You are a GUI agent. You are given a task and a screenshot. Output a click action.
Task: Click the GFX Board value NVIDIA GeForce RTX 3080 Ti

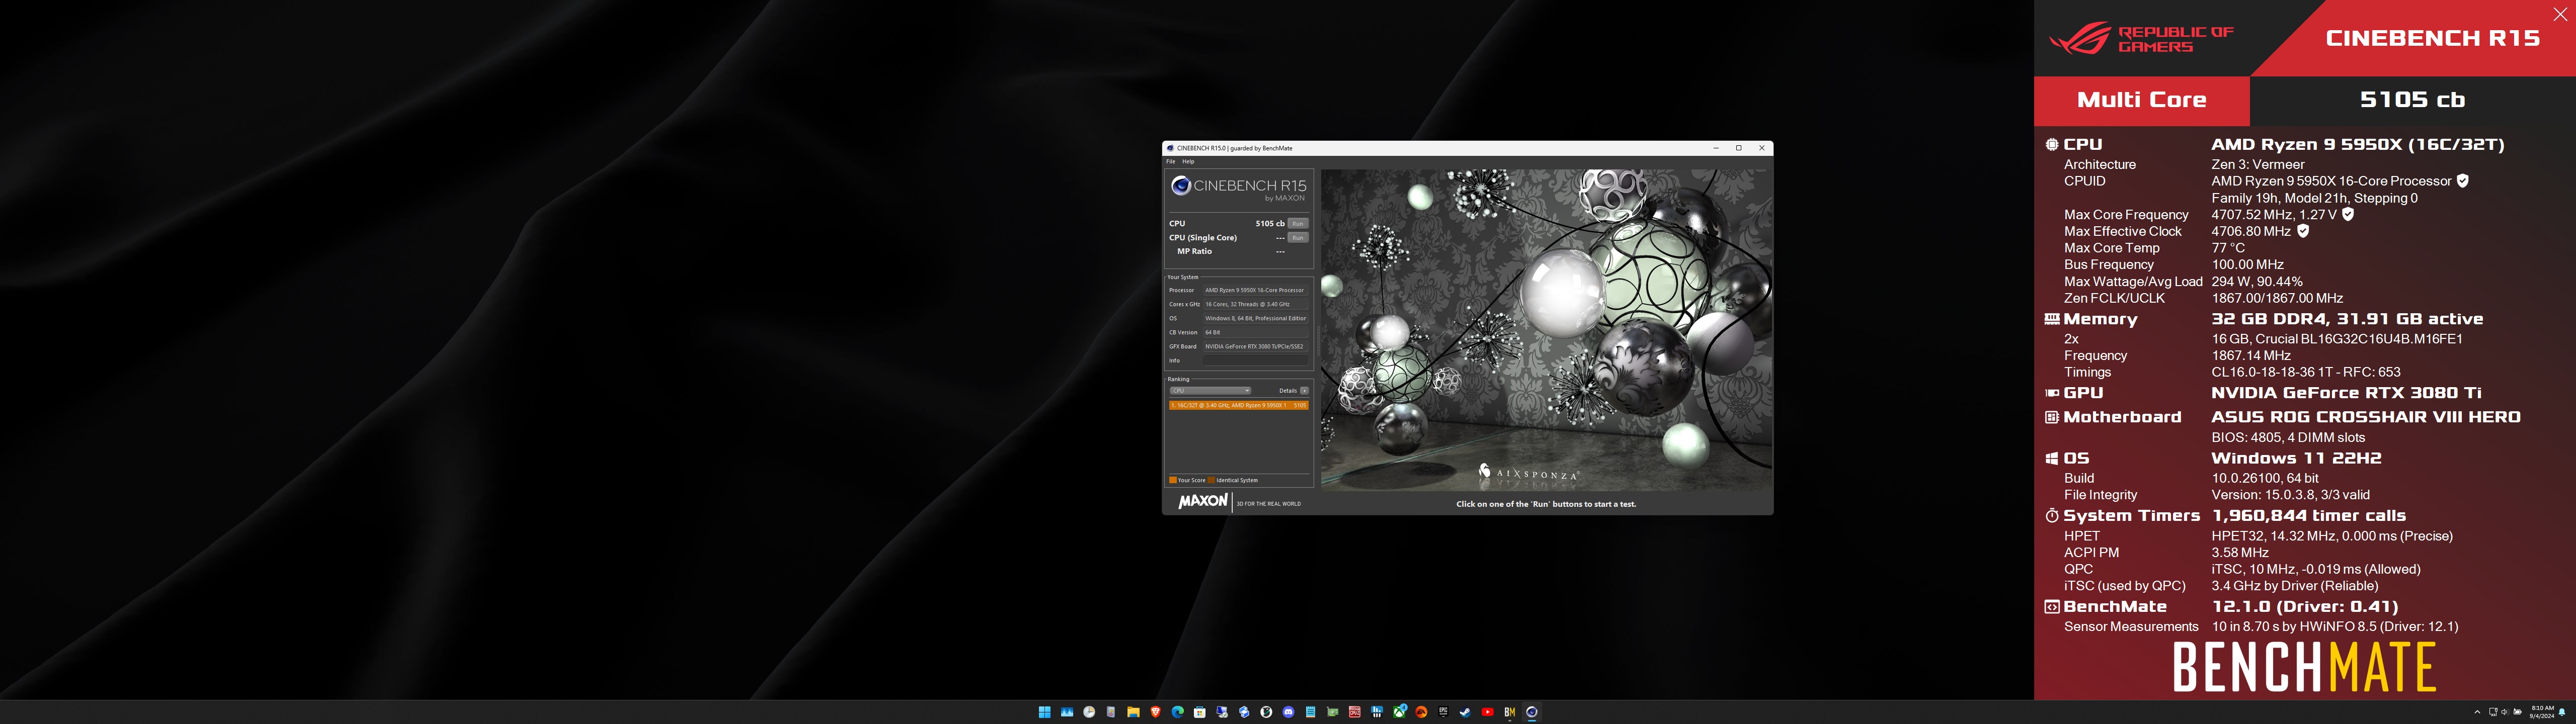tap(1256, 346)
